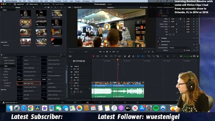
Task: Open Sound Library panel button
Action: click(x=58, y=4)
